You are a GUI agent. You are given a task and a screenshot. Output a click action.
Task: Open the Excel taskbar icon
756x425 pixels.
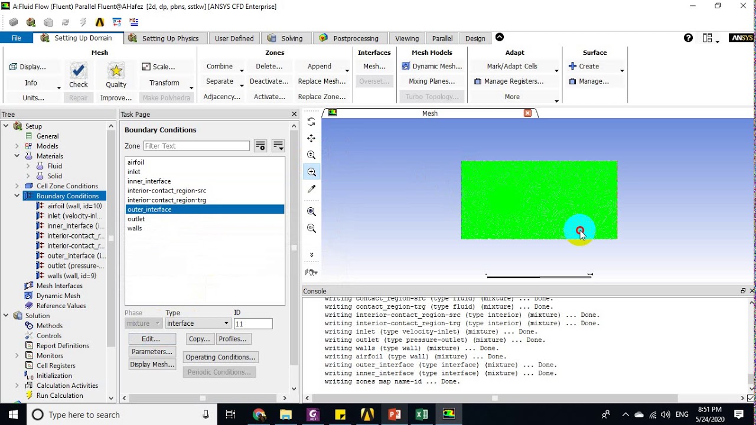[422, 414]
